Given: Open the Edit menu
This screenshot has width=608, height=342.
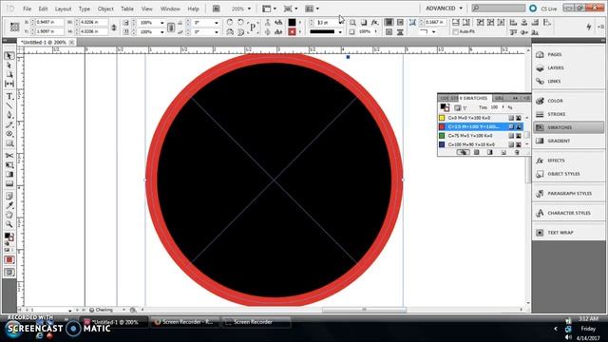Looking at the screenshot, I should 43,9.
